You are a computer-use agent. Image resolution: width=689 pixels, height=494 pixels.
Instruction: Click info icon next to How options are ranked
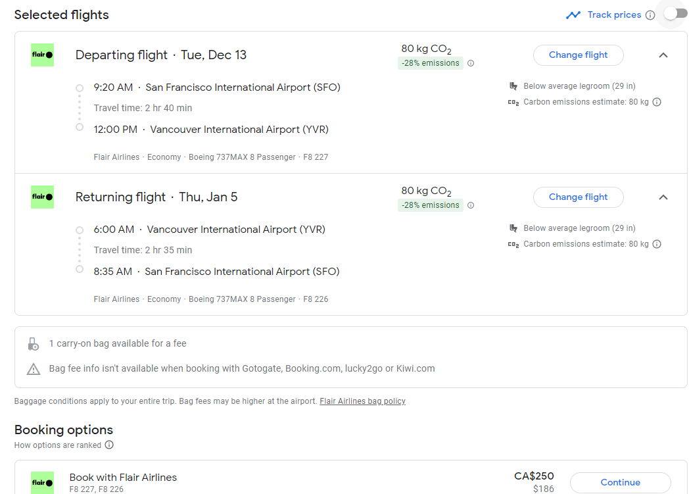coord(109,445)
